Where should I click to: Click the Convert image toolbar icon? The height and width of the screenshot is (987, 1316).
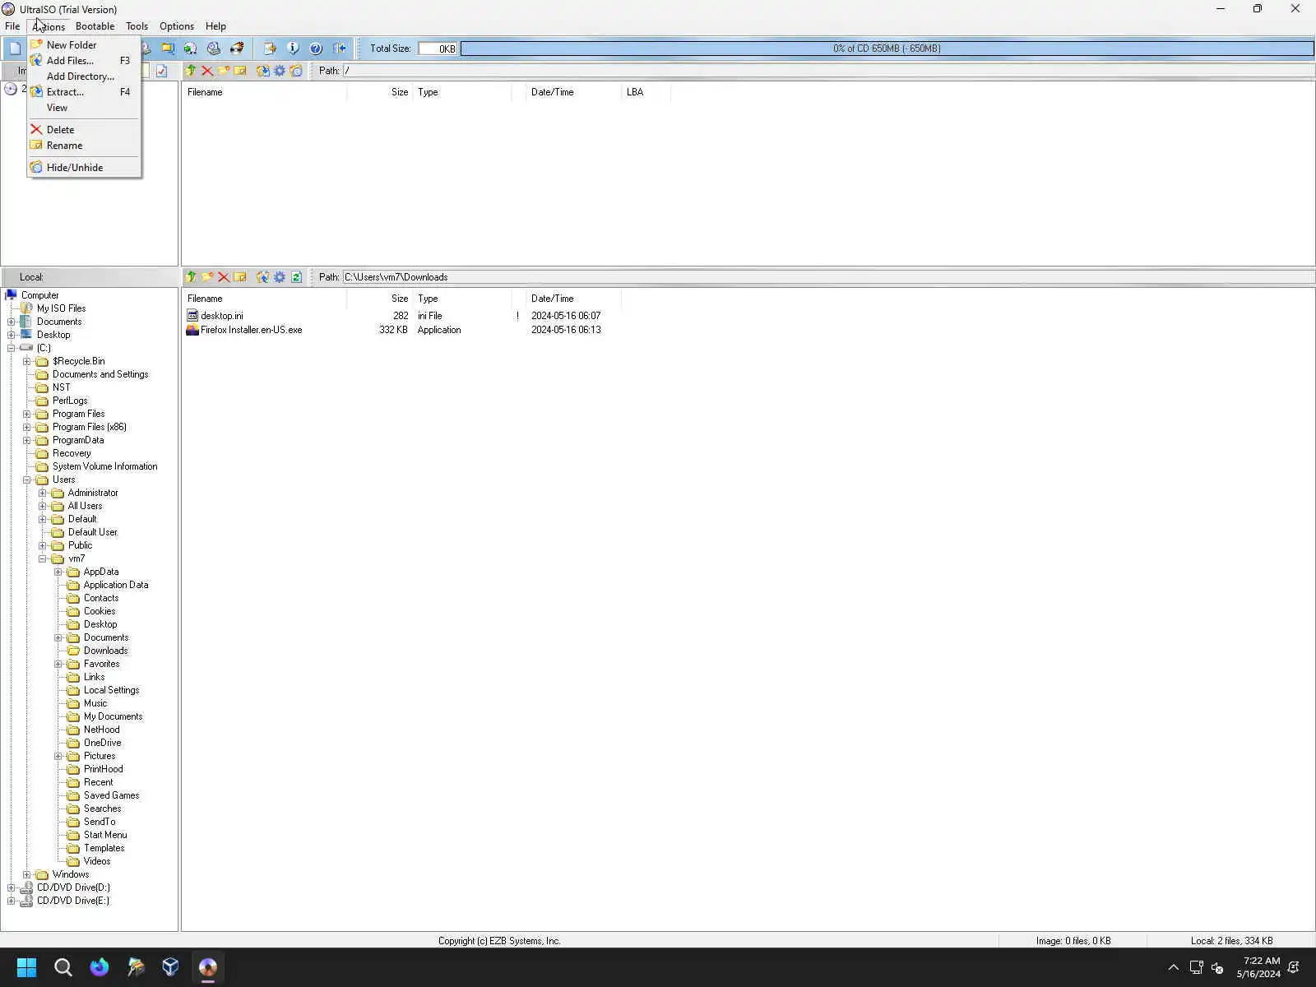coord(191,49)
